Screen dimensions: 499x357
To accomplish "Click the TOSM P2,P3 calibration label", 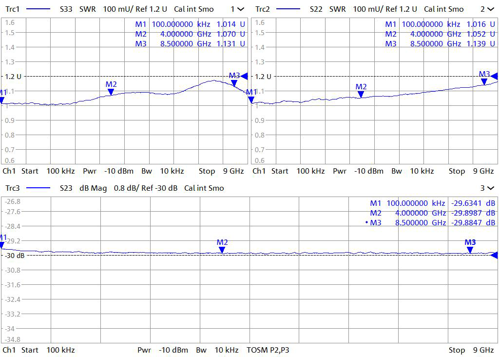I will click(268, 350).
